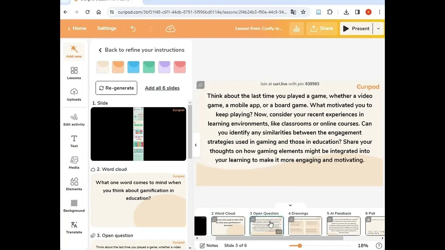
Task: Open the Lessons panel
Action: tap(74, 73)
